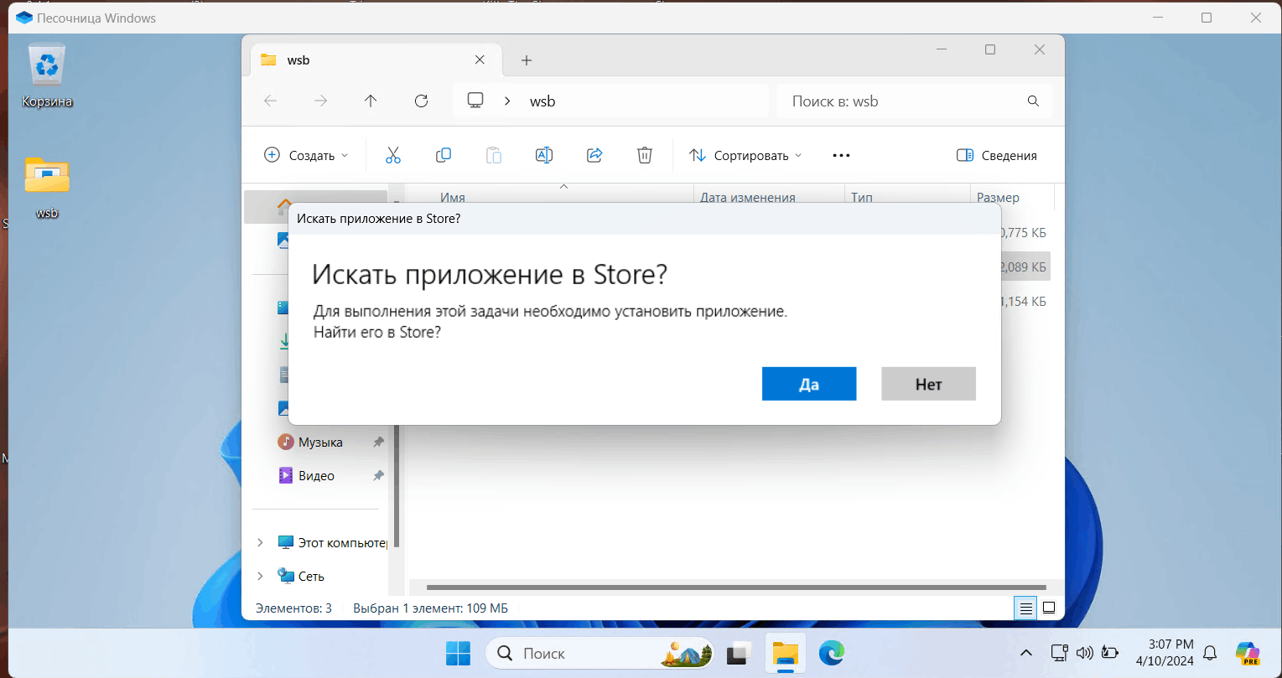Open Task View on taskbar

[x=738, y=653]
